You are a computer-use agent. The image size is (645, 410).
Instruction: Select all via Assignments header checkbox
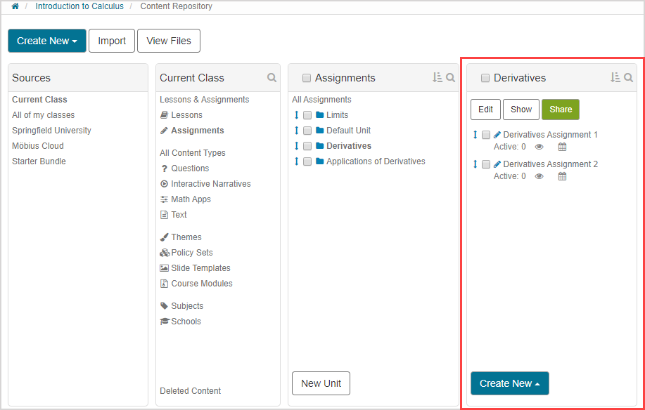click(307, 79)
